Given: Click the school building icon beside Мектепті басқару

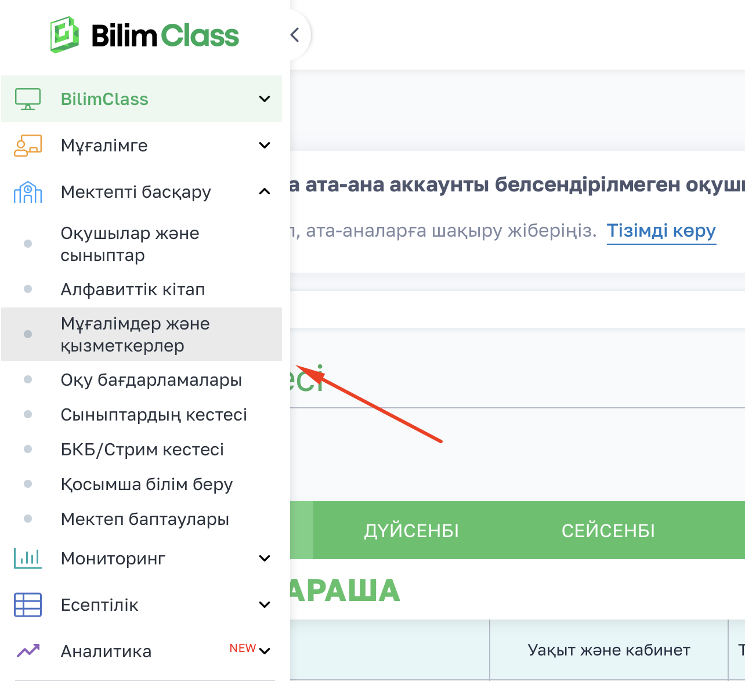Looking at the screenshot, I should point(28,192).
